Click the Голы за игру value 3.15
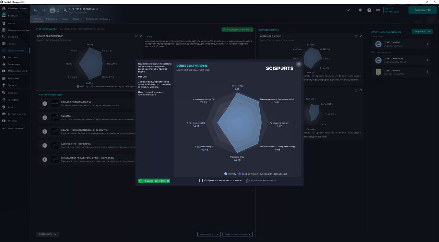This screenshot has height=242, width=439. point(237,89)
